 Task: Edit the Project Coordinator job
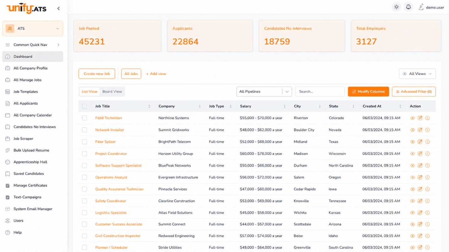[x=420, y=154]
